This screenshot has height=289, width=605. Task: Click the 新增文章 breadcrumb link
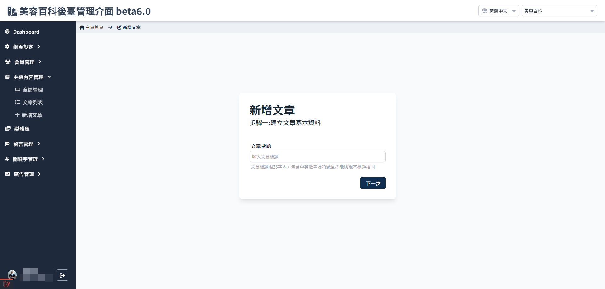132,27
